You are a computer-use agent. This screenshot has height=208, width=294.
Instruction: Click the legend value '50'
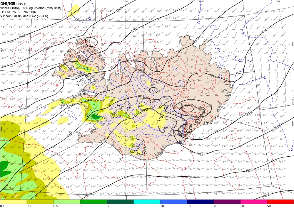pos(269,206)
